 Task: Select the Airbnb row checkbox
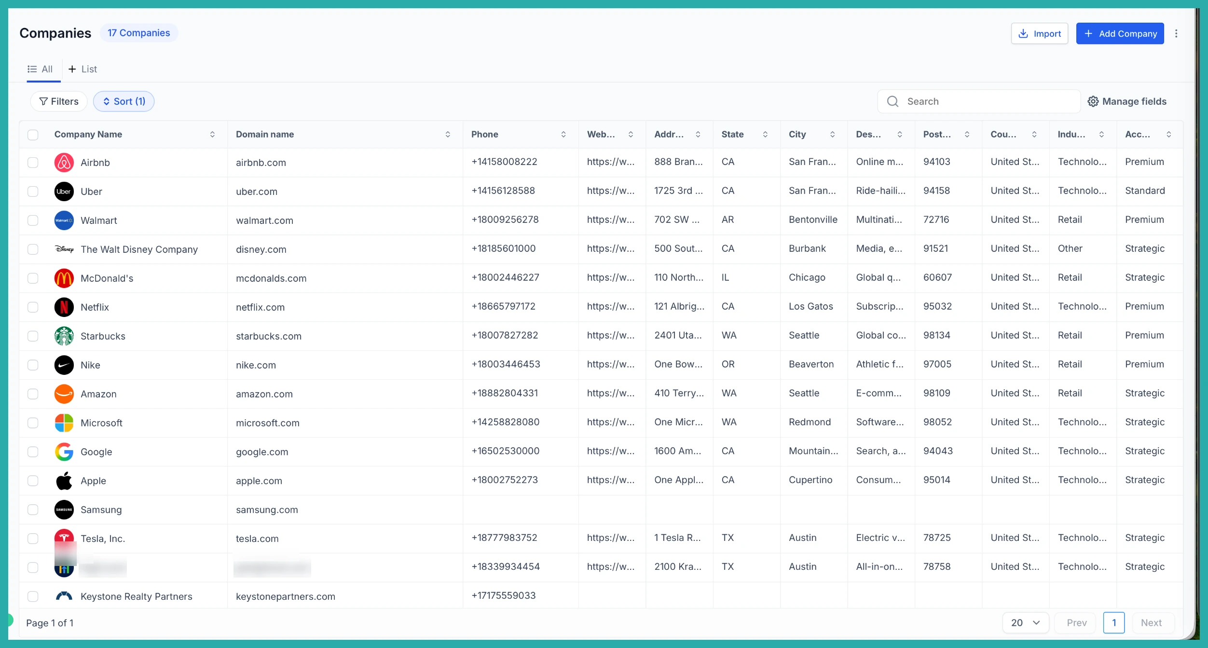[x=33, y=163]
